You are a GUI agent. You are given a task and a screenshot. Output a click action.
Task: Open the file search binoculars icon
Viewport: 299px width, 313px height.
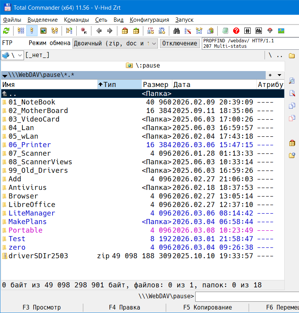tap(177, 31)
